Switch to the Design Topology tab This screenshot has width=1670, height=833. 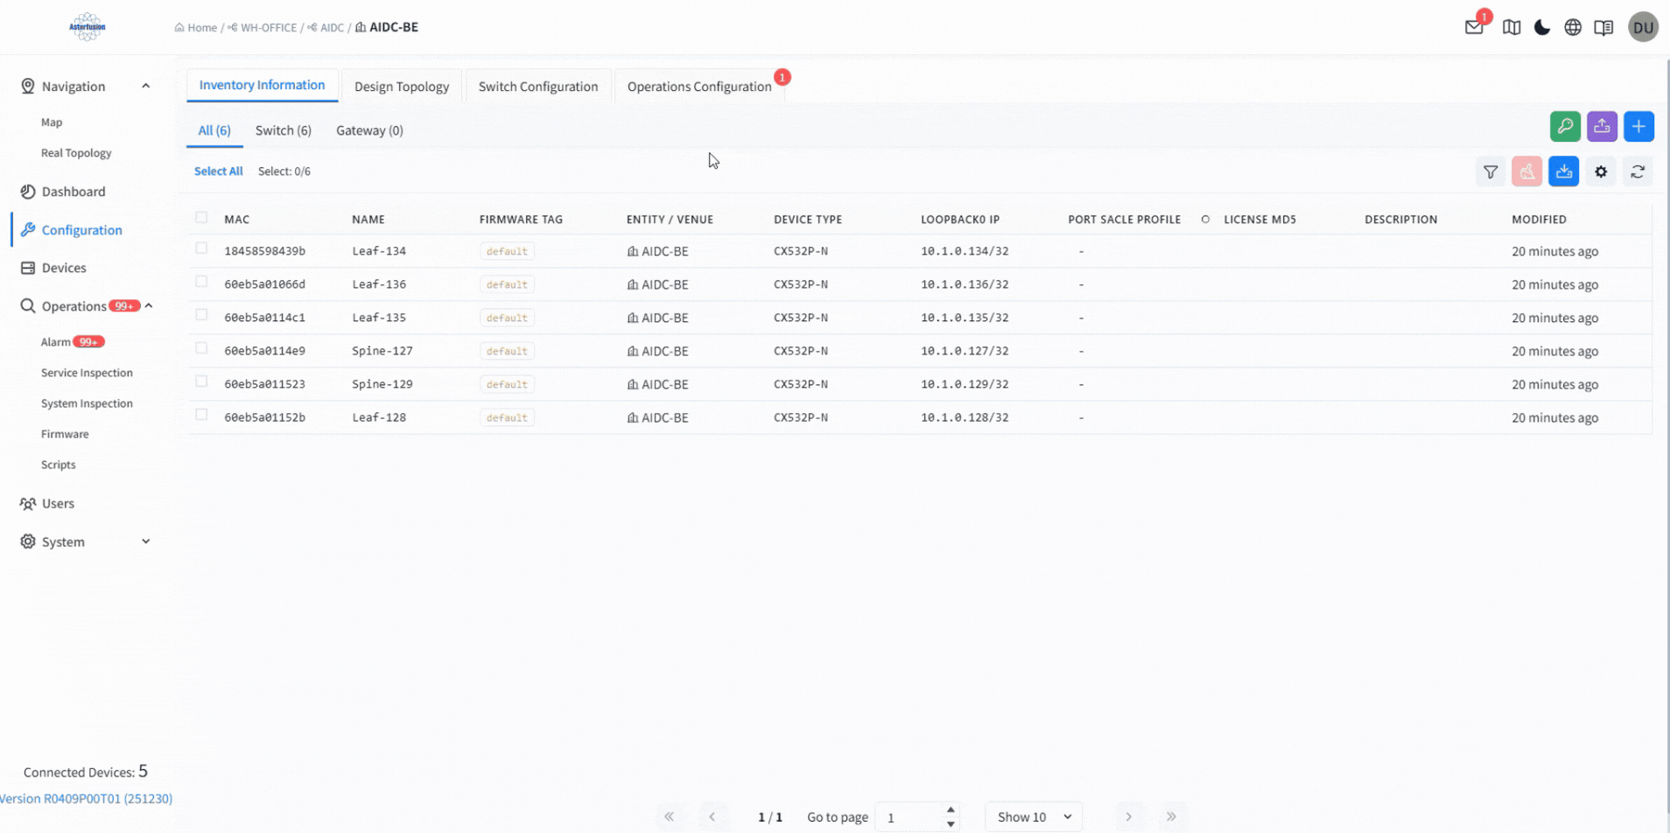[402, 87]
